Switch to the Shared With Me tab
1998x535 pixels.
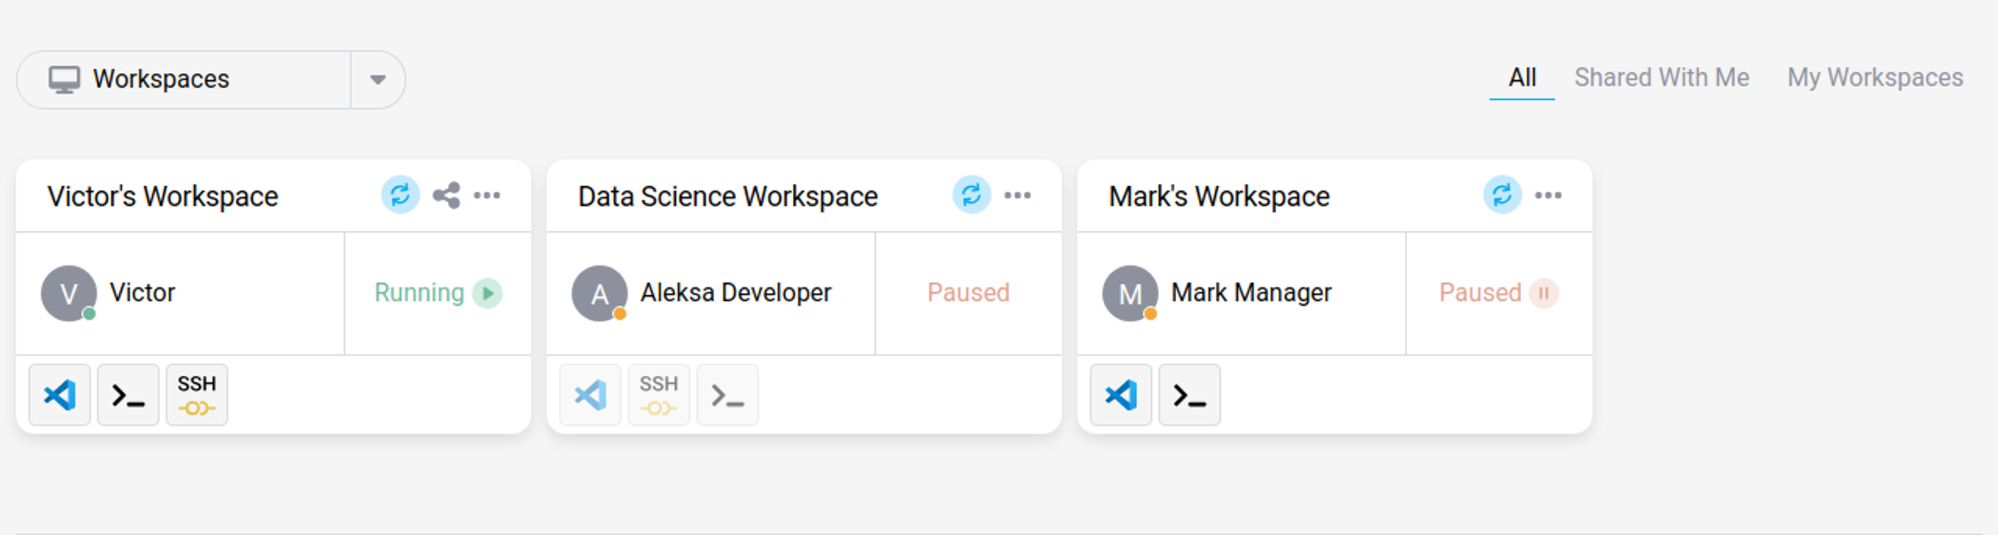(x=1661, y=77)
